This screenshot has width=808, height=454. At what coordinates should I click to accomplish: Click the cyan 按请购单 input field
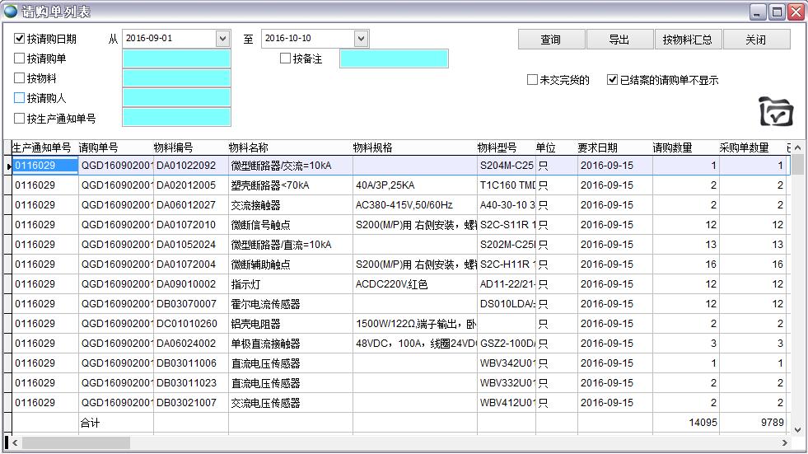(x=176, y=59)
